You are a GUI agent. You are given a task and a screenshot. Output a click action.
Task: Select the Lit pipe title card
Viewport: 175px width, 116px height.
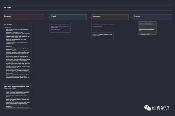(87, 8)
